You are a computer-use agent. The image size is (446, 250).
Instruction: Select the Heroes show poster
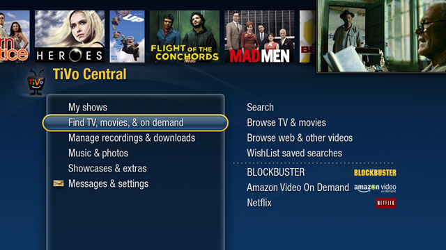(x=70, y=36)
